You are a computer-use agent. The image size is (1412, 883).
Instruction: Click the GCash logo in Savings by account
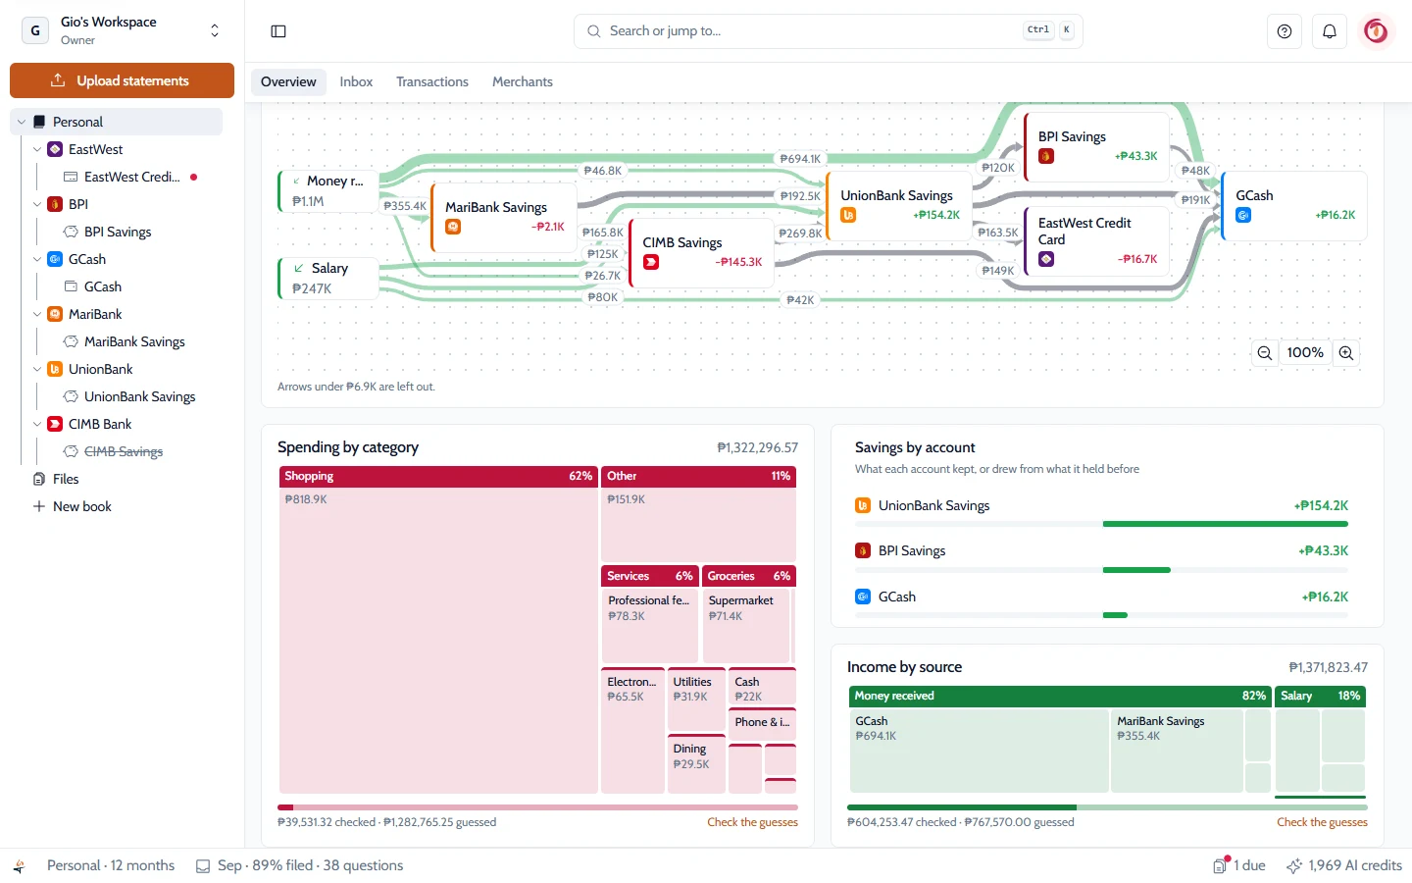coord(863,597)
